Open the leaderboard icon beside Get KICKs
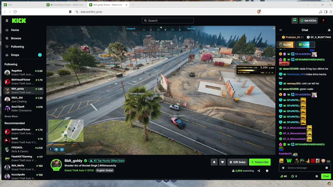The image size is (333, 187). pos(294,21)
